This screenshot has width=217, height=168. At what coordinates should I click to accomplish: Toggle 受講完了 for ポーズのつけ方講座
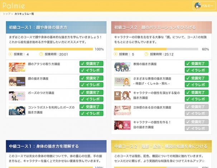pyautogui.click(x=91, y=92)
